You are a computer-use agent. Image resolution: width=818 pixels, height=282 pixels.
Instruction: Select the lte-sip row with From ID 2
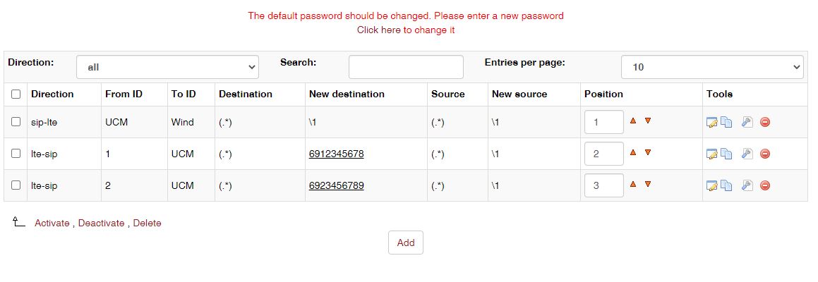point(16,185)
